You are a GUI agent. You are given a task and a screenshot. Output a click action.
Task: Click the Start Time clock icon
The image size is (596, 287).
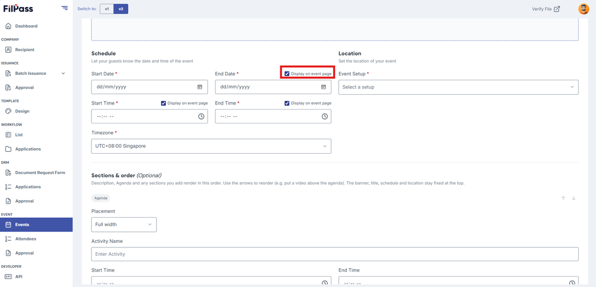coord(201,116)
